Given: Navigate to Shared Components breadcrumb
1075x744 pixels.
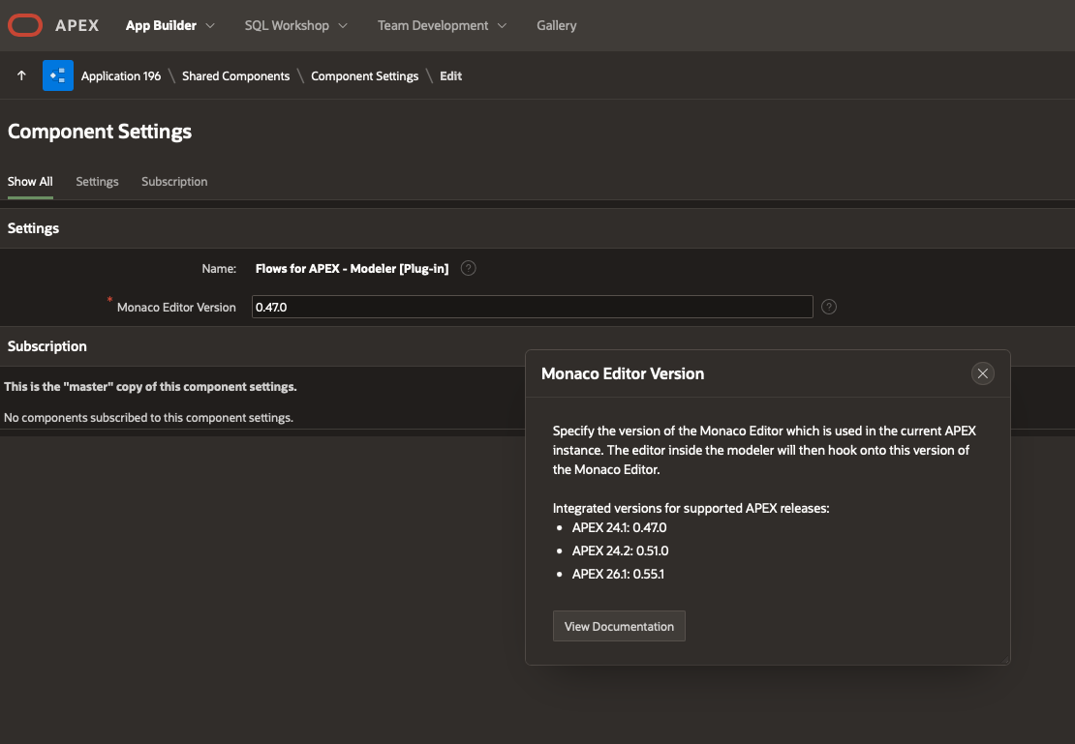Looking at the screenshot, I should click(236, 76).
